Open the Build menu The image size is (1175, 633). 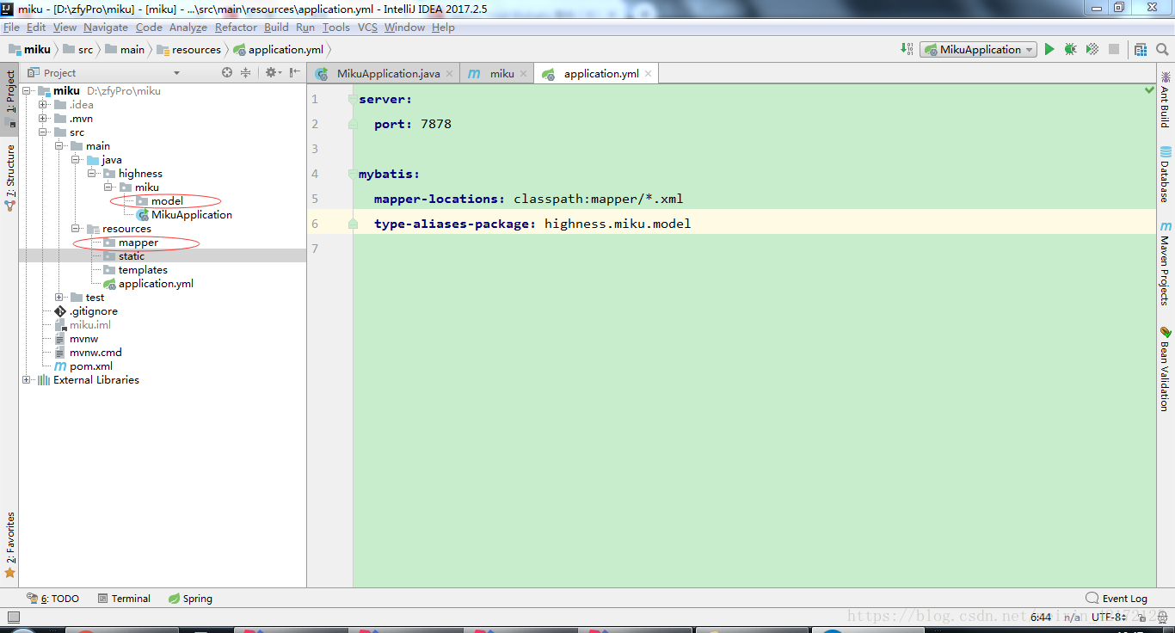click(x=276, y=28)
